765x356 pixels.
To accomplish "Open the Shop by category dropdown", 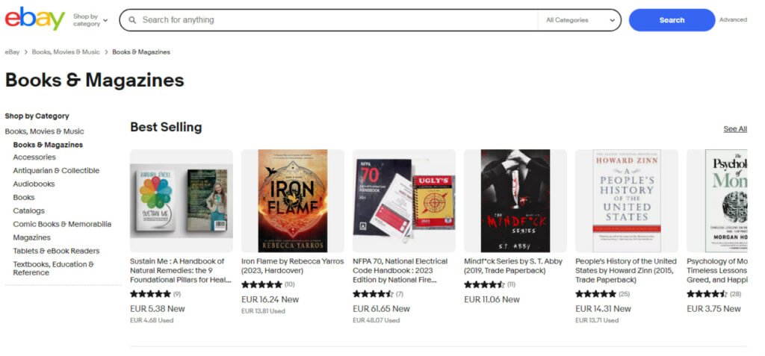I will tap(90, 20).
